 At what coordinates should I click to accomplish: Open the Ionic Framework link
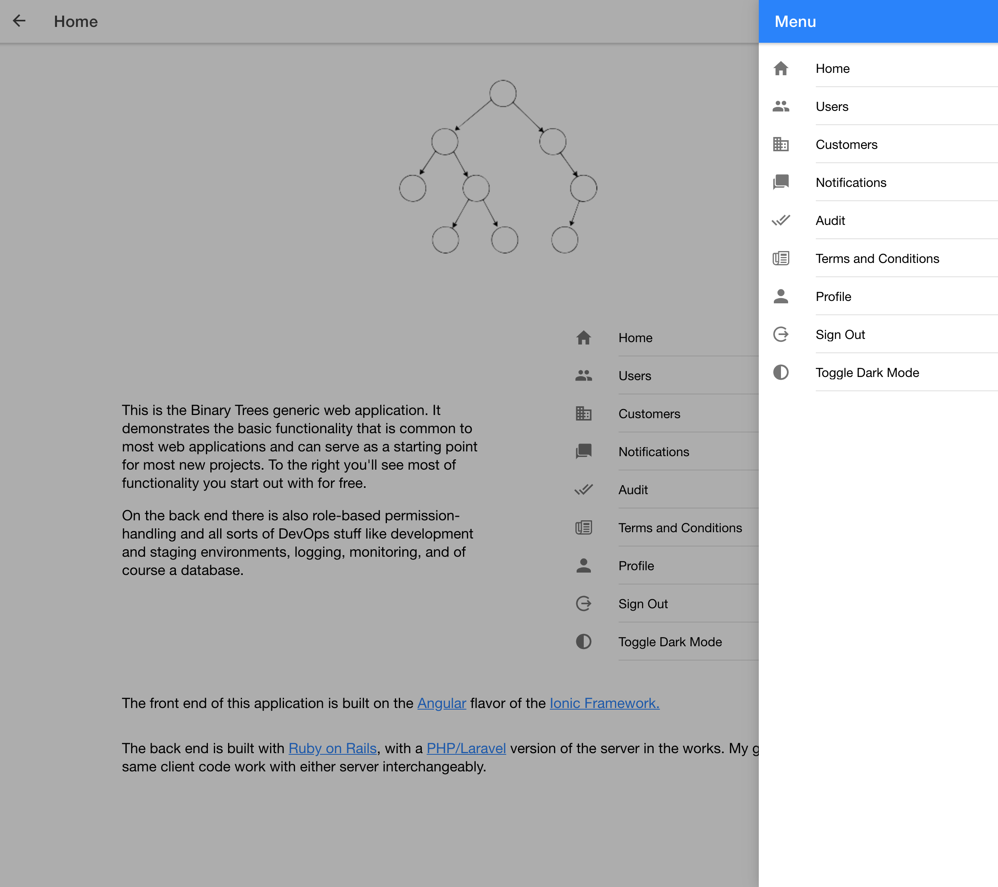(604, 703)
